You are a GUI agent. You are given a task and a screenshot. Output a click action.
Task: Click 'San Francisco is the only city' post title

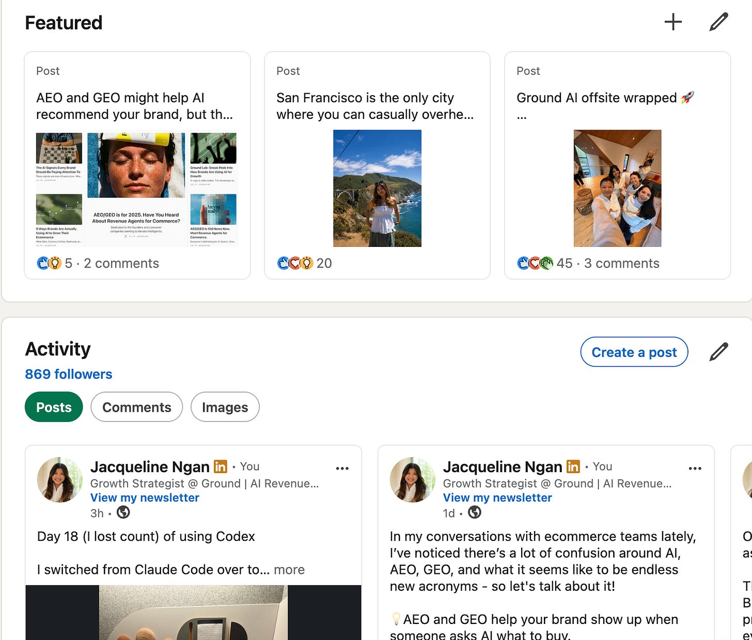(x=365, y=98)
